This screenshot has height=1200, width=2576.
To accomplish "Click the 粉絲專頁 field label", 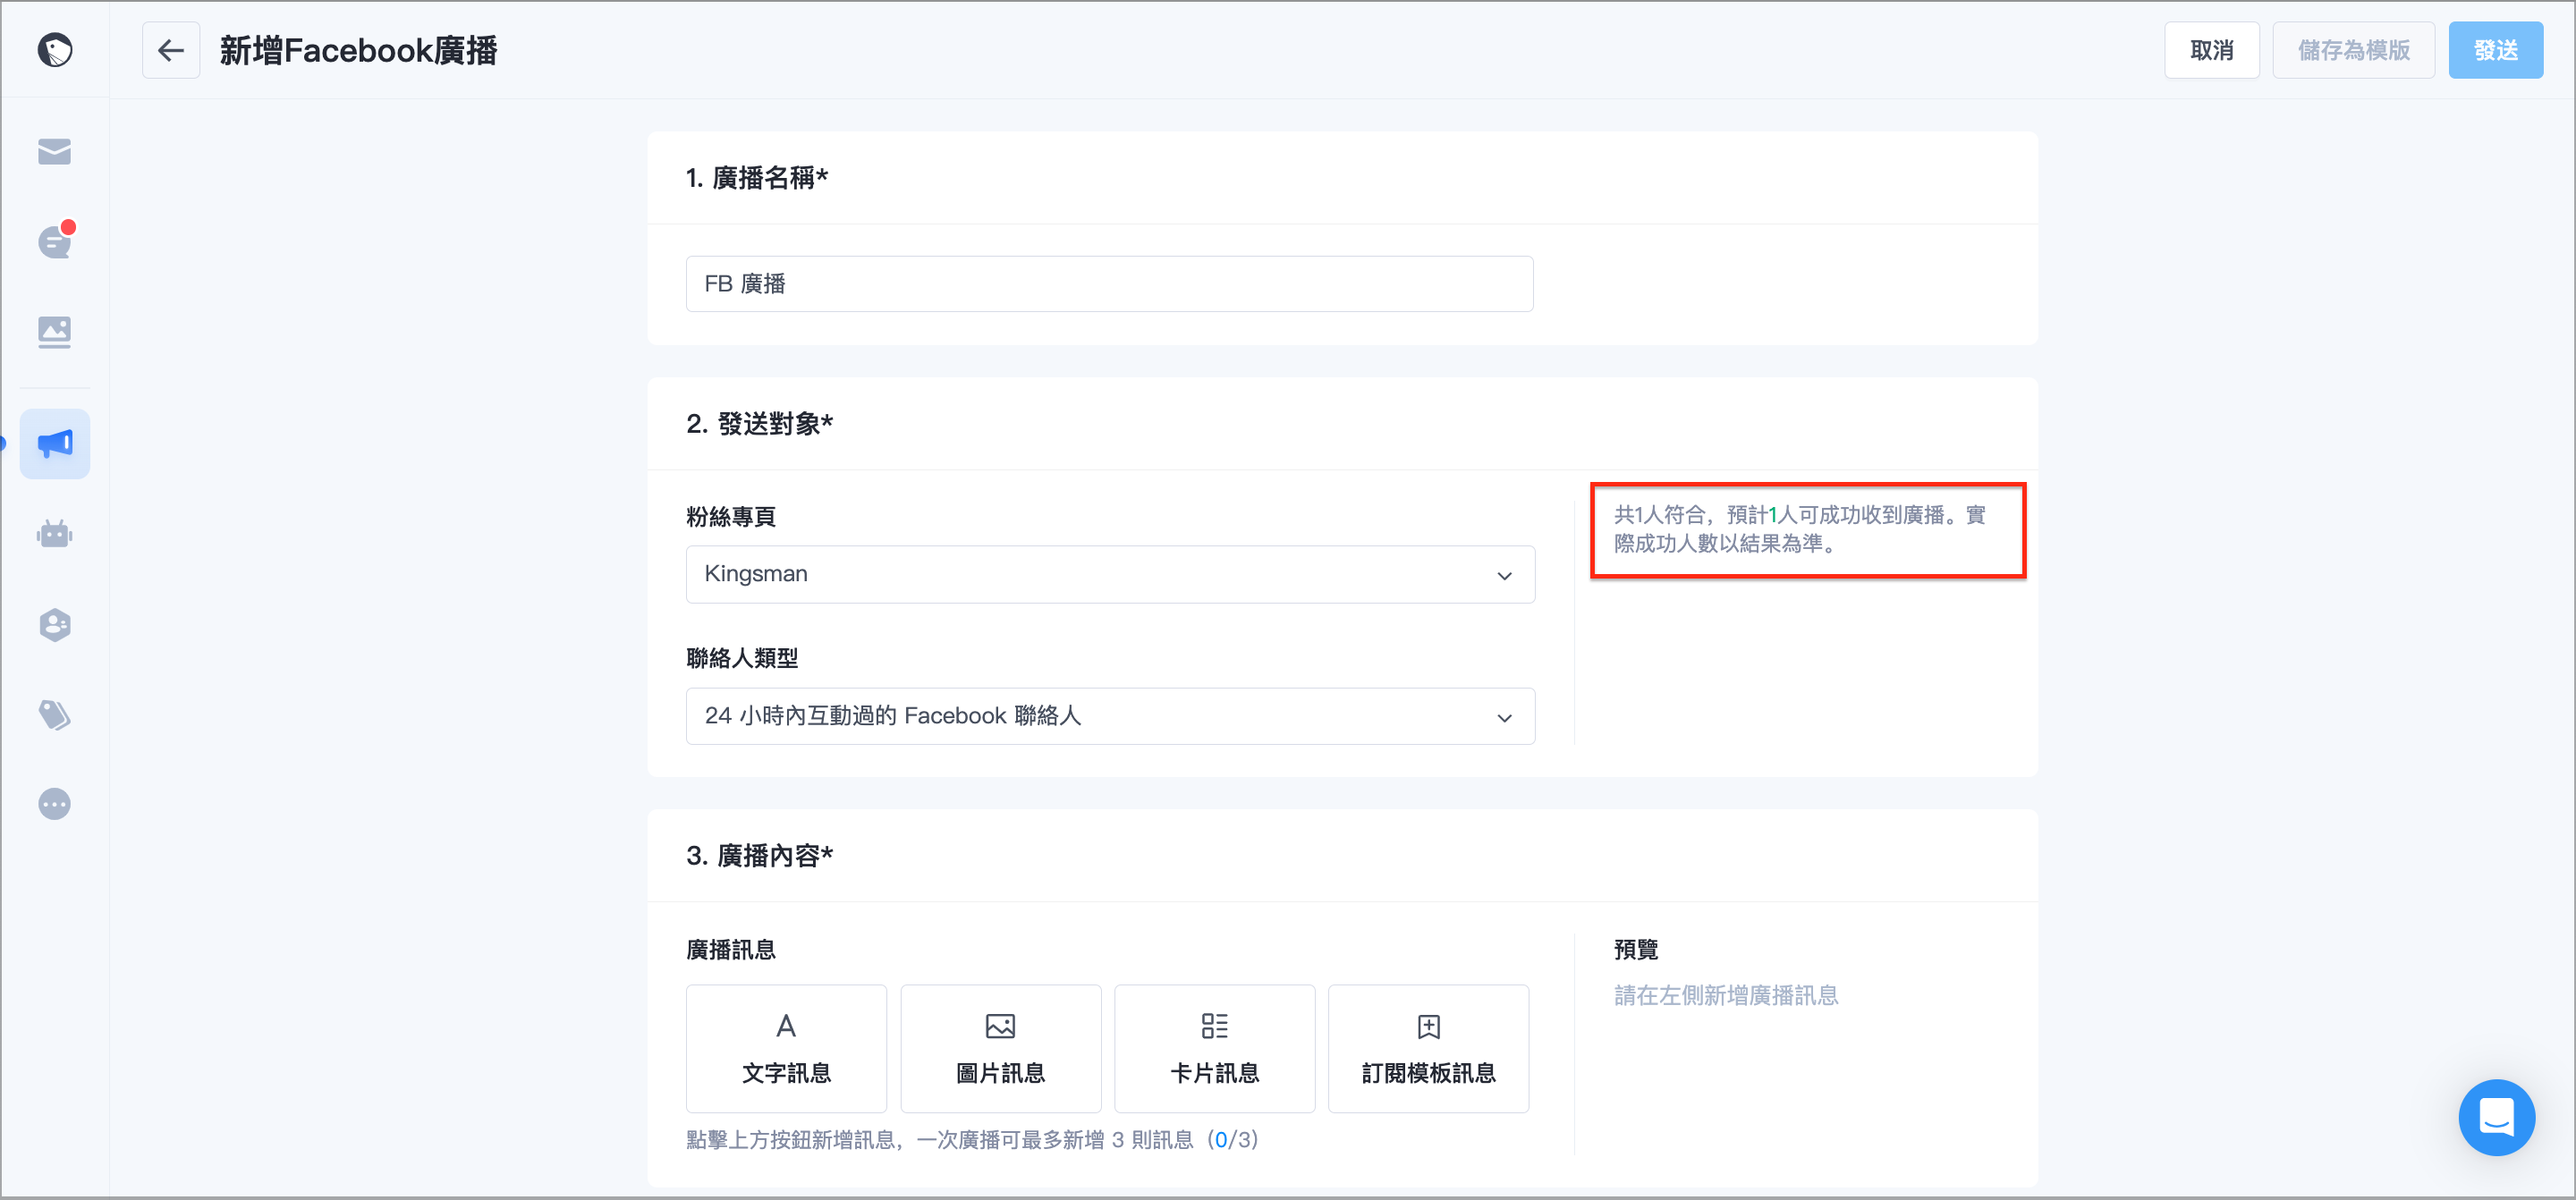I will click(731, 517).
